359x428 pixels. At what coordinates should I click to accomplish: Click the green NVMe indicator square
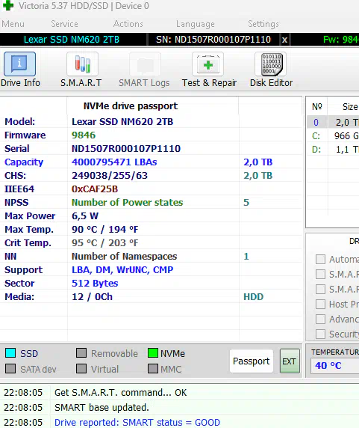[x=153, y=352]
